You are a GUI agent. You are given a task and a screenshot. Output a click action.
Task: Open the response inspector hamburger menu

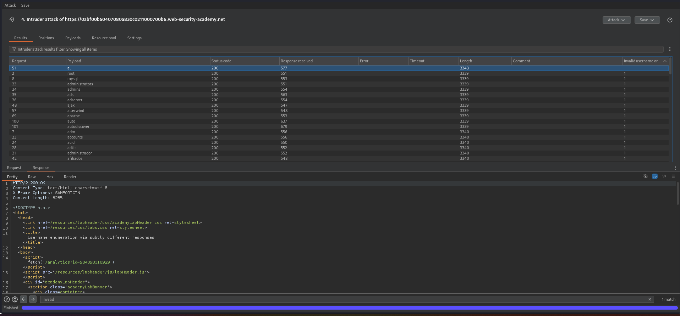(673, 176)
